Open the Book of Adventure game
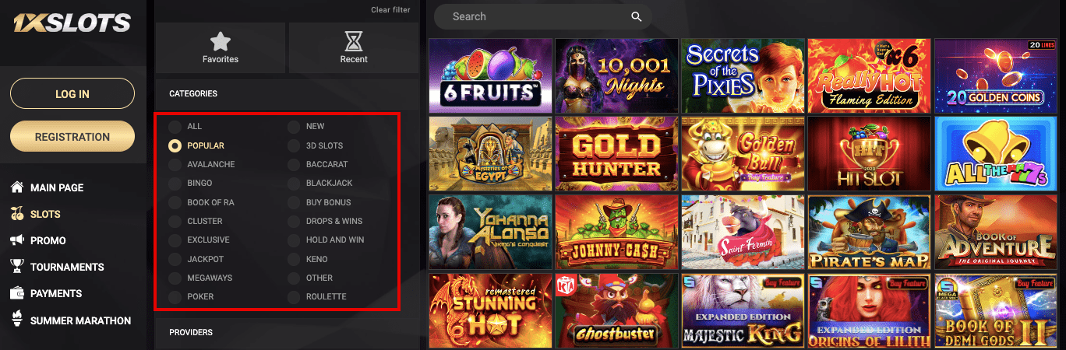1066x350 pixels. pyautogui.click(x=996, y=232)
